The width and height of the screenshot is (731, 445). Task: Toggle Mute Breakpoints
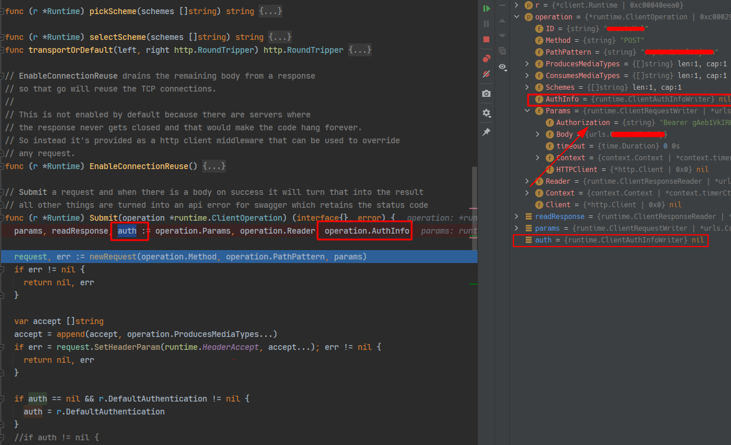click(x=486, y=73)
